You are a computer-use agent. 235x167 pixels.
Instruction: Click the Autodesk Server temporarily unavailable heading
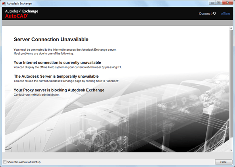(56, 77)
